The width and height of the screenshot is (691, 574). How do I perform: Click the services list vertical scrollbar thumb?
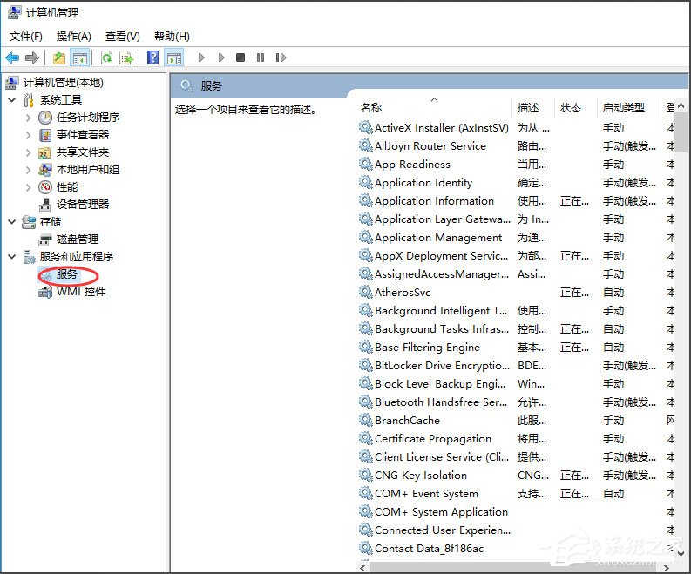(x=681, y=132)
